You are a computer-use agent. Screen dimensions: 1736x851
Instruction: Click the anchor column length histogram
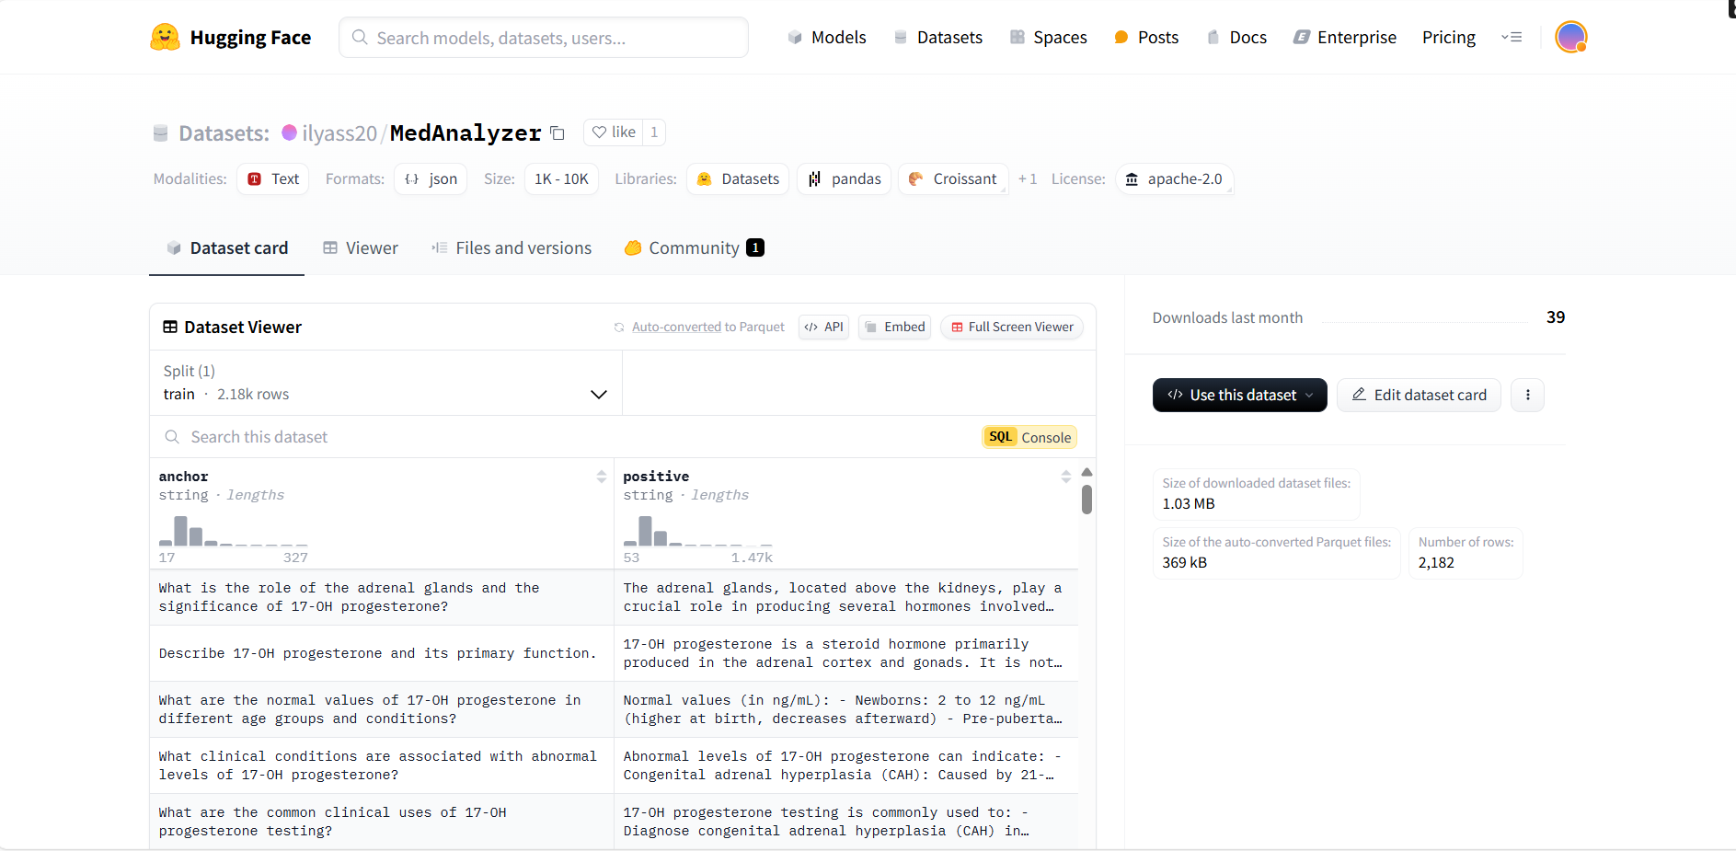[233, 531]
